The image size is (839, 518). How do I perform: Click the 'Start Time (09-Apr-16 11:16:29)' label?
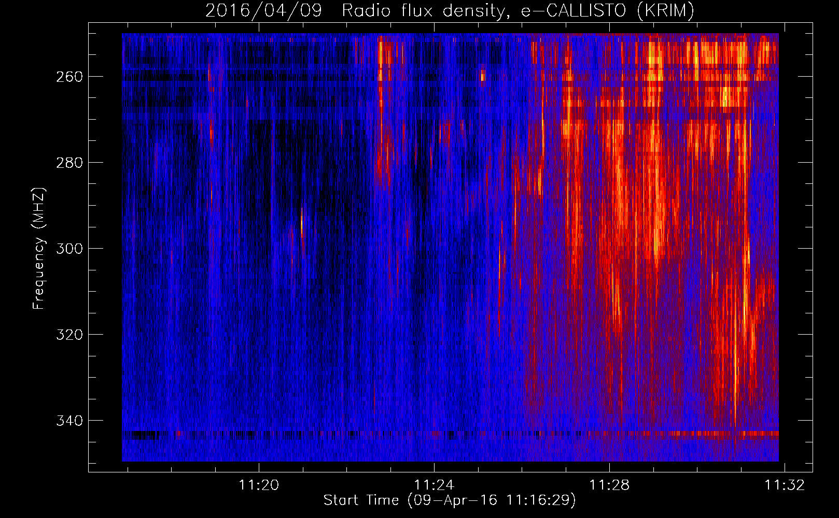click(x=450, y=500)
